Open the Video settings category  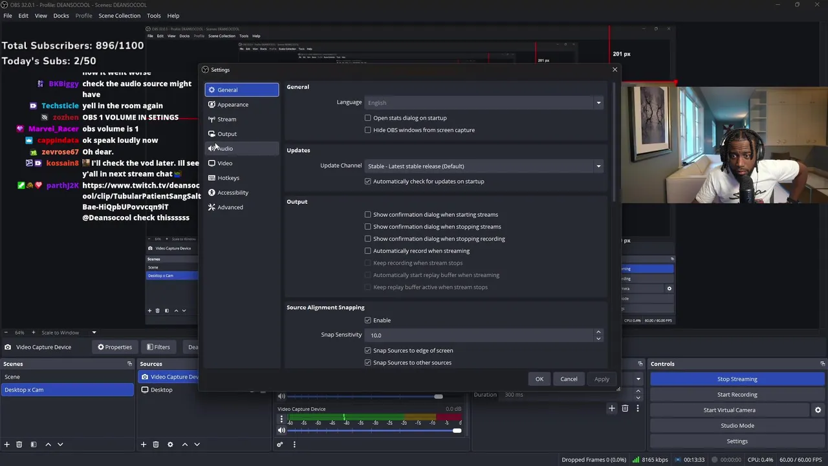pos(242,163)
